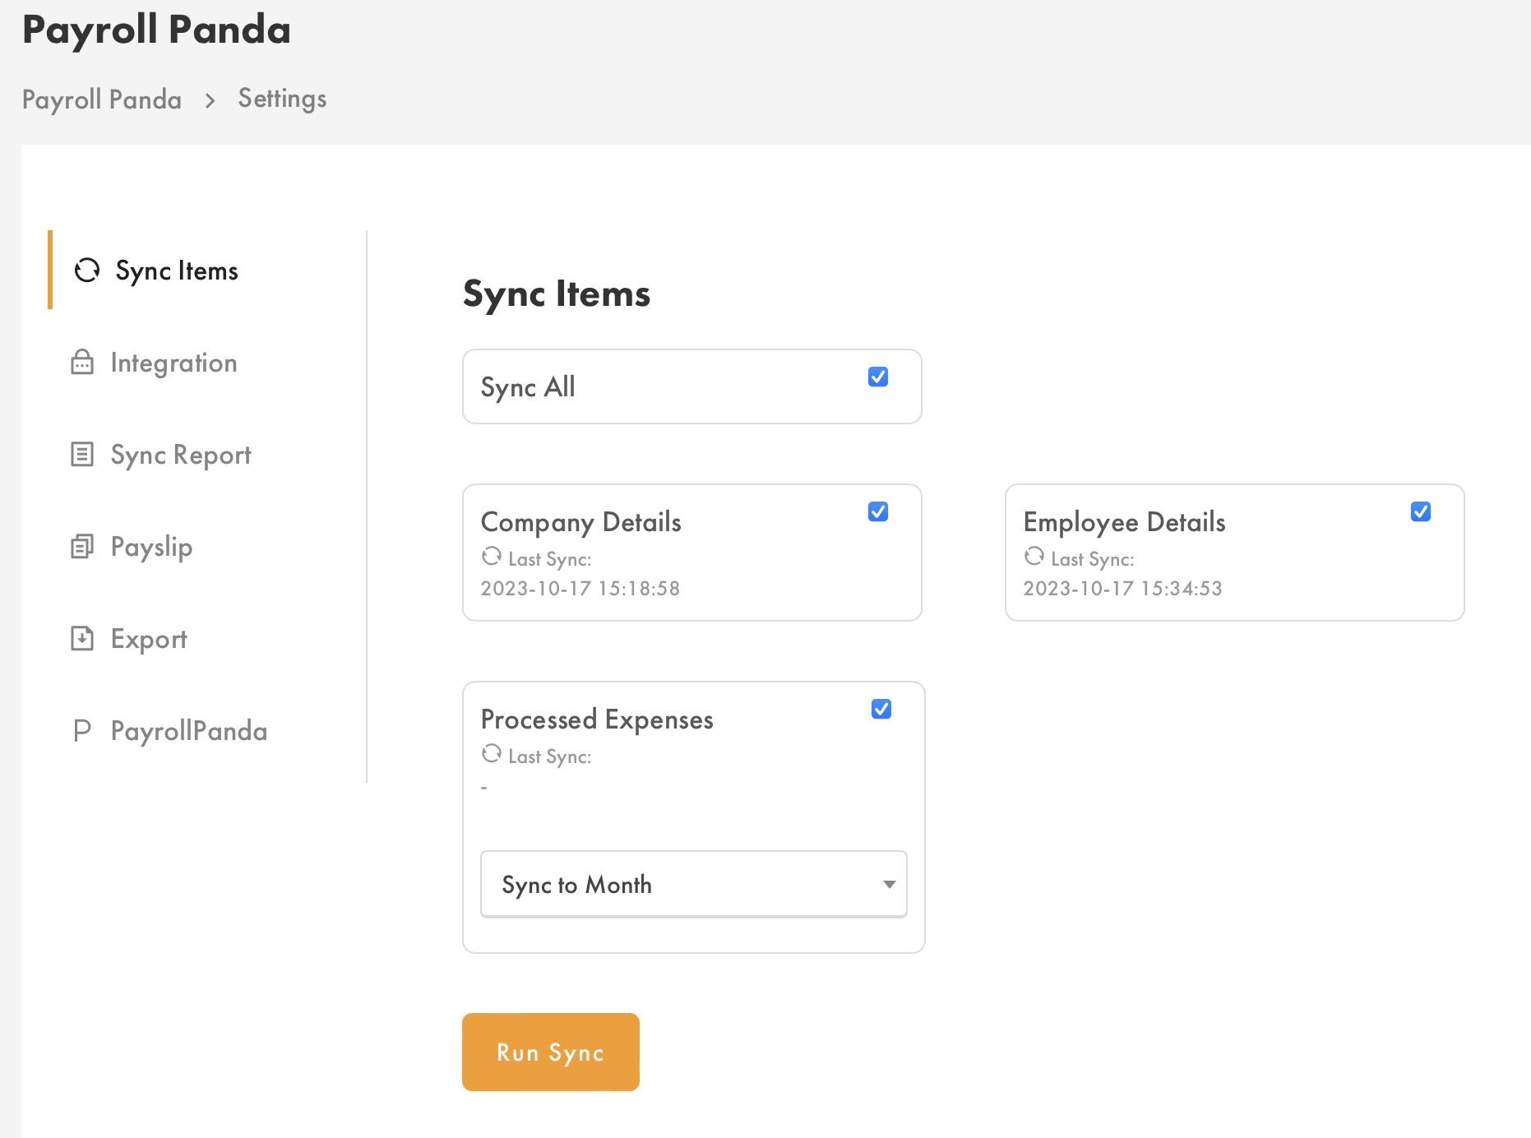Toggle the Company Details checkbox

[x=878, y=511]
